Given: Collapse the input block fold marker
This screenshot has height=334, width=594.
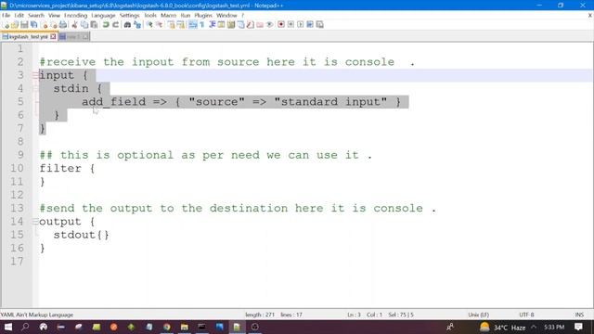Looking at the screenshot, I should click(35, 75).
